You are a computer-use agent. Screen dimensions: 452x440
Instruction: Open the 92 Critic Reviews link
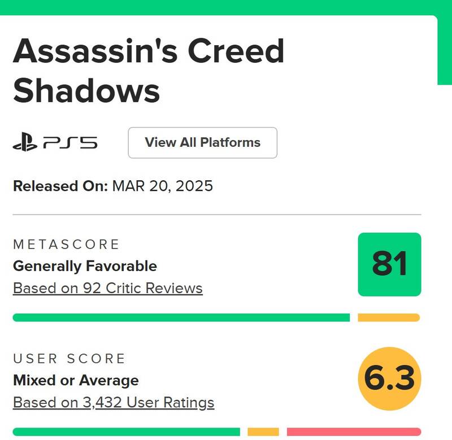pos(107,288)
